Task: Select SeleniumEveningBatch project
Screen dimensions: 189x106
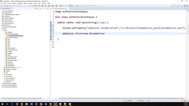Action: point(10,83)
